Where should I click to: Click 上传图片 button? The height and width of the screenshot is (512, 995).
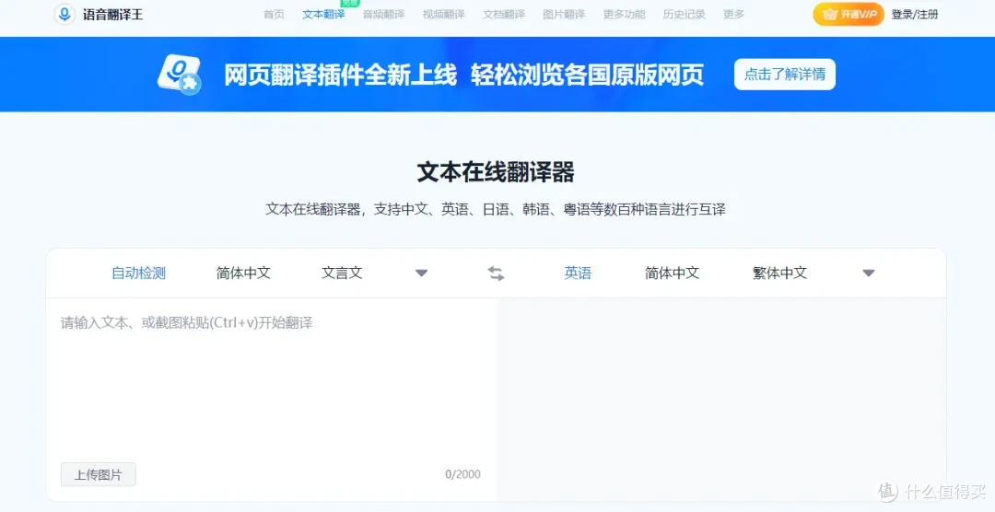point(99,474)
